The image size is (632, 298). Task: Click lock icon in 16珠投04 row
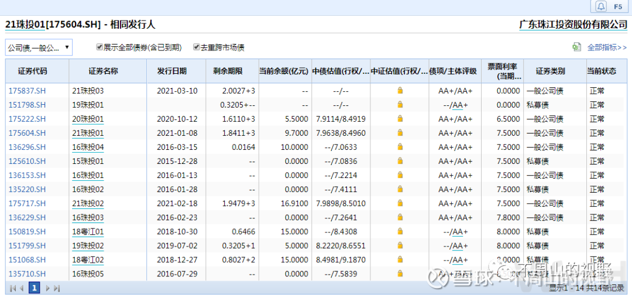tap(400, 147)
